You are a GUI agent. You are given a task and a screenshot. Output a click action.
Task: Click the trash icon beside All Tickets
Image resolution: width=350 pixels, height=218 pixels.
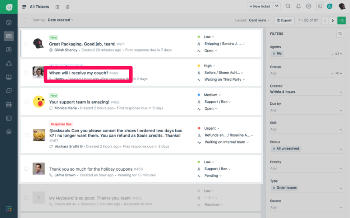[68, 7]
